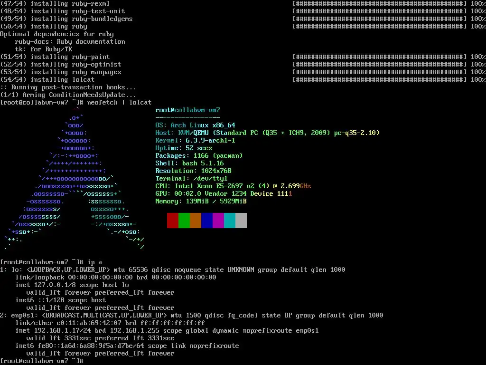The height and width of the screenshot is (365, 486).
Task: Click '(1/1) Arming ConditionNeedsUpdate...' line
Action: pos(68,95)
